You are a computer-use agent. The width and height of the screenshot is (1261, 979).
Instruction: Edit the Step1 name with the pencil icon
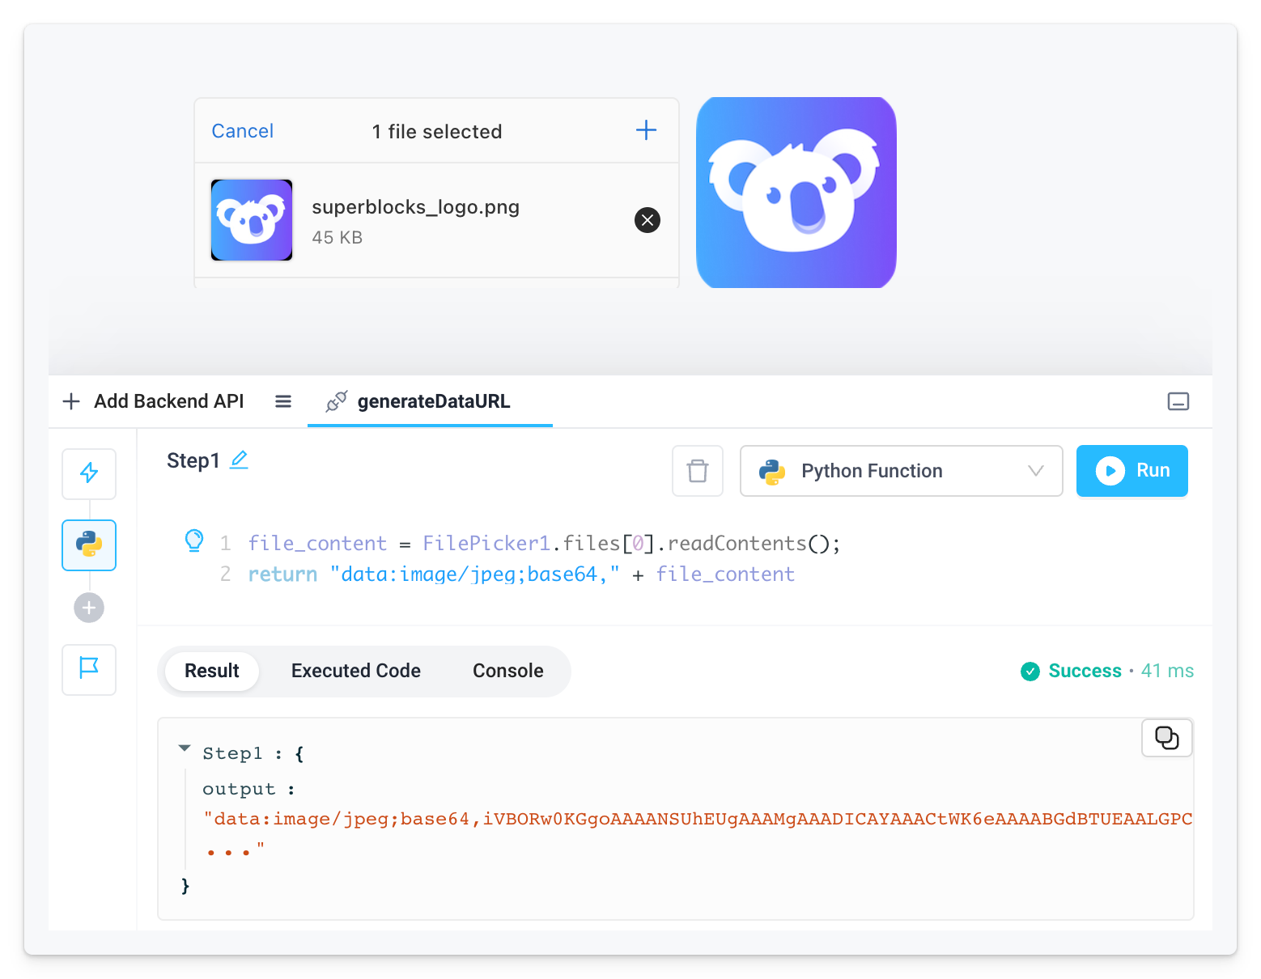coord(239,460)
